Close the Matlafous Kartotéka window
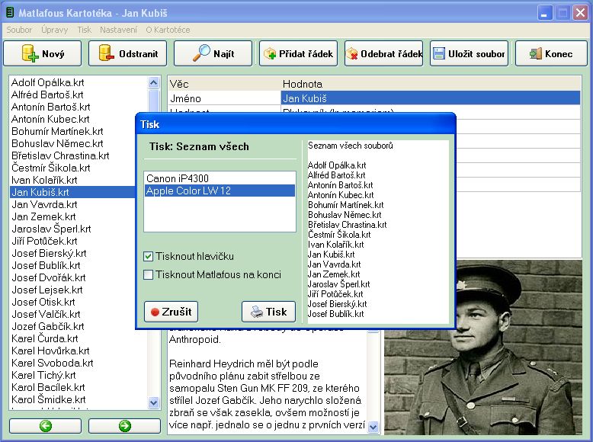The width and height of the screenshot is (593, 442). pos(580,13)
